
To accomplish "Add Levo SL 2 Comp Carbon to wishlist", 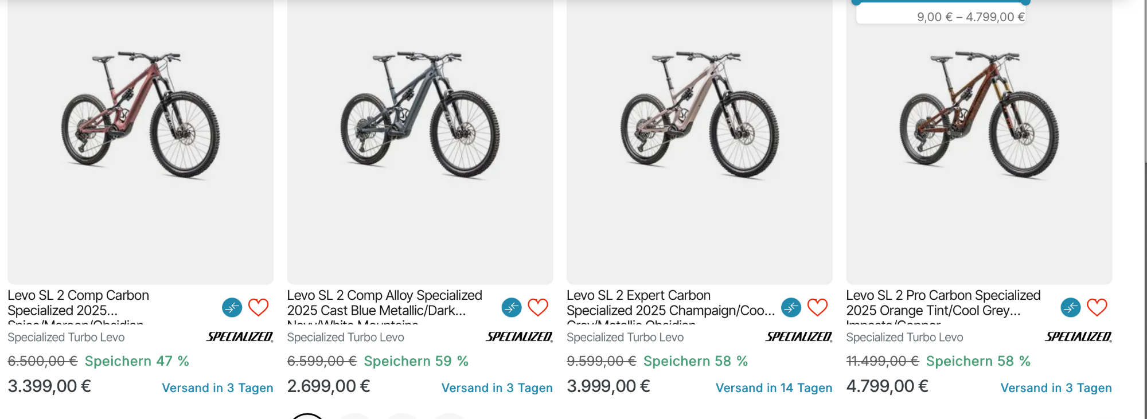I will (258, 308).
